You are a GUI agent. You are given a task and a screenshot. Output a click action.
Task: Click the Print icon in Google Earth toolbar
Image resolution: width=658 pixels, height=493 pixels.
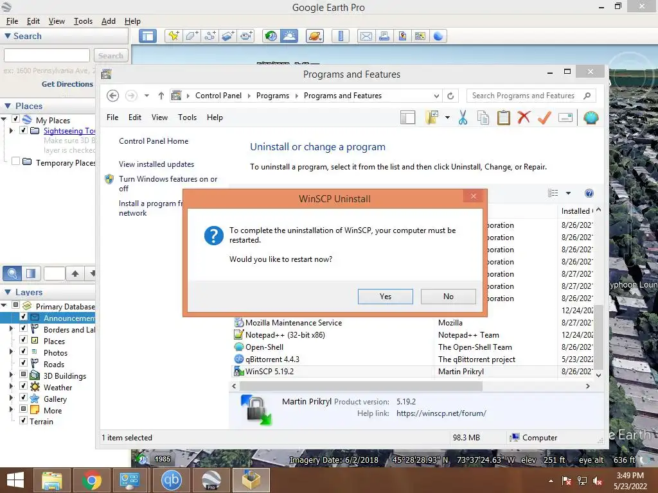tap(384, 37)
